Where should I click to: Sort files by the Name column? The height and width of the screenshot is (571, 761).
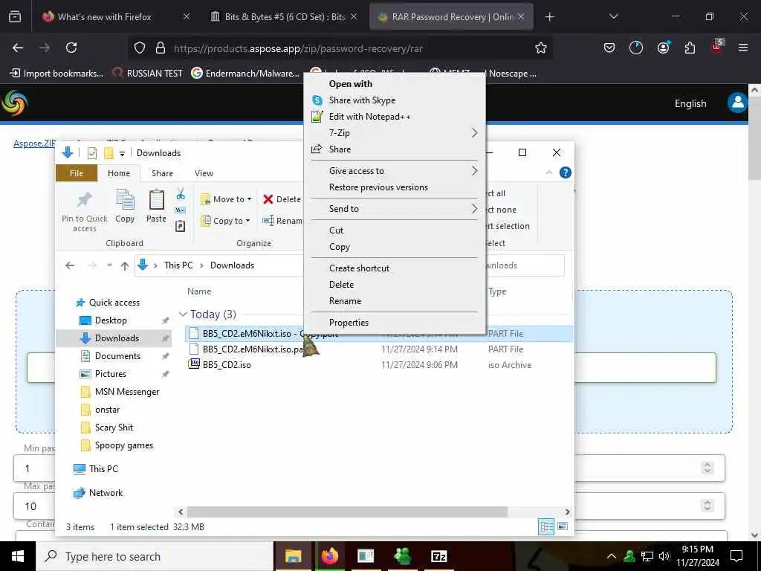coord(199,291)
